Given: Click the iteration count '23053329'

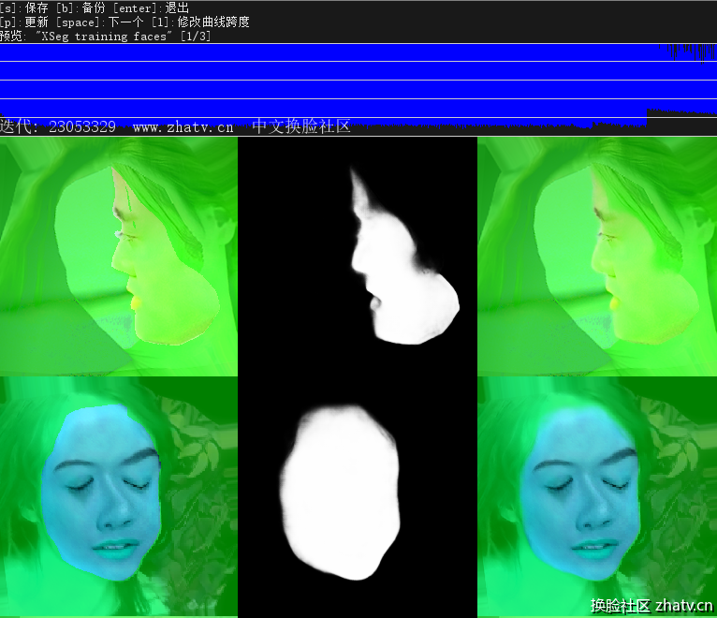Looking at the screenshot, I should (82, 126).
